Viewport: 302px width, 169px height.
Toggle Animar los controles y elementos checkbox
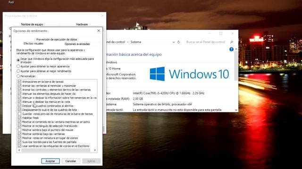tap(19, 90)
